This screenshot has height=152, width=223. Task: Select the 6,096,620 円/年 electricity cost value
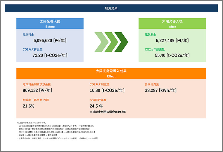(x=50, y=40)
